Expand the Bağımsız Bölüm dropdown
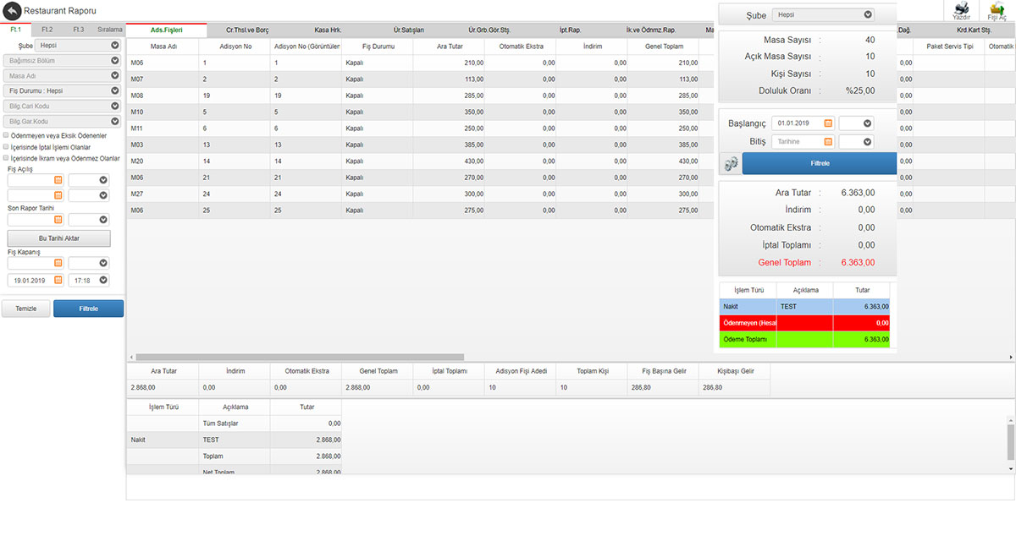 (63, 61)
